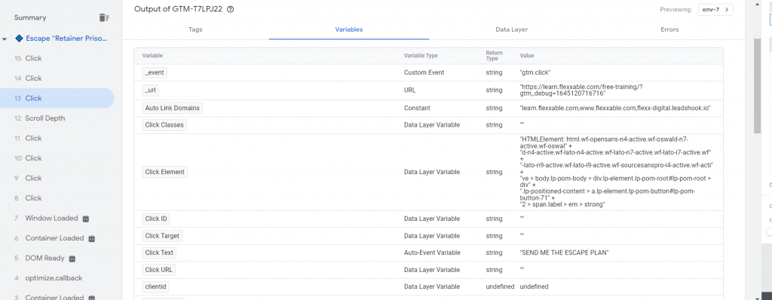
Task: Clear the summary event list icon
Action: click(104, 18)
